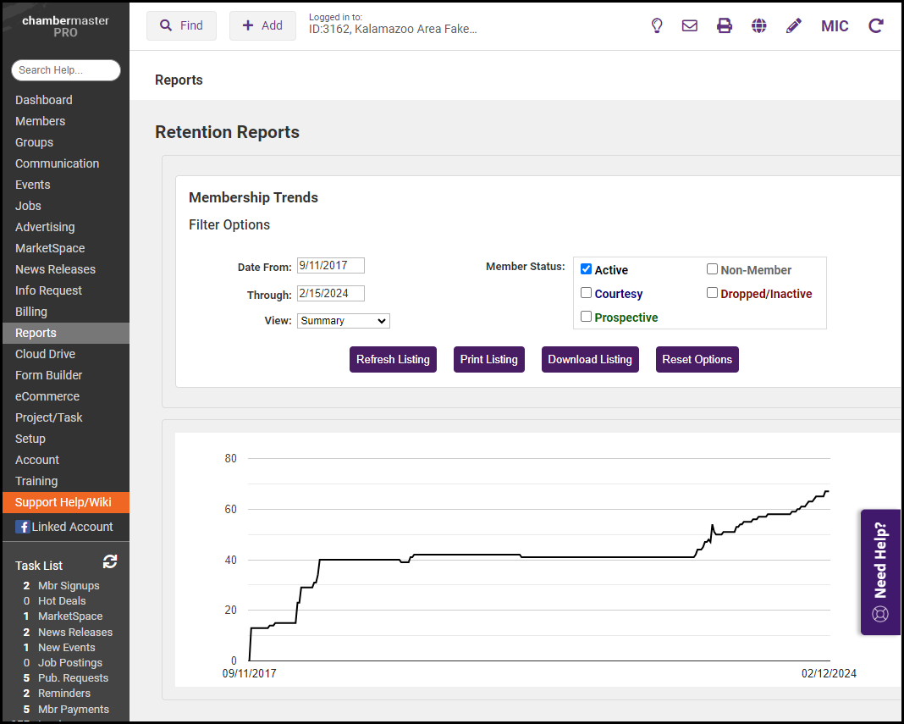The height and width of the screenshot is (724, 904).
Task: Refresh the Task List with sync icon
Action: tap(110, 561)
